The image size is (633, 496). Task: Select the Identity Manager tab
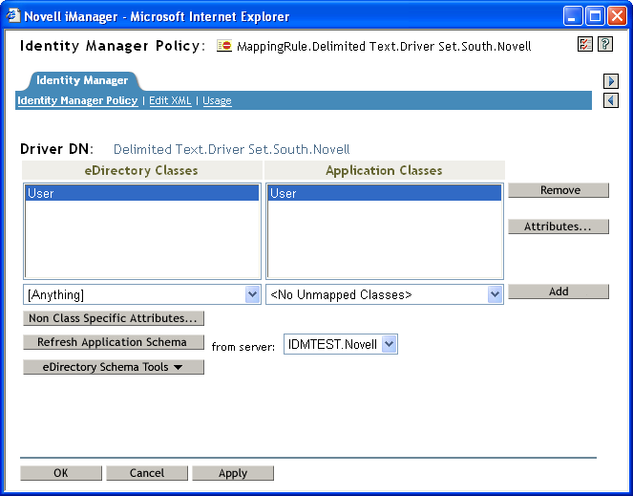[82, 80]
